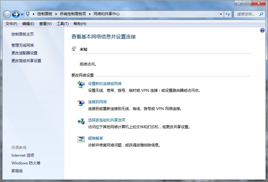Click the refresh button beside address bar
This screenshot has height=182, width=268.
click(x=228, y=14)
